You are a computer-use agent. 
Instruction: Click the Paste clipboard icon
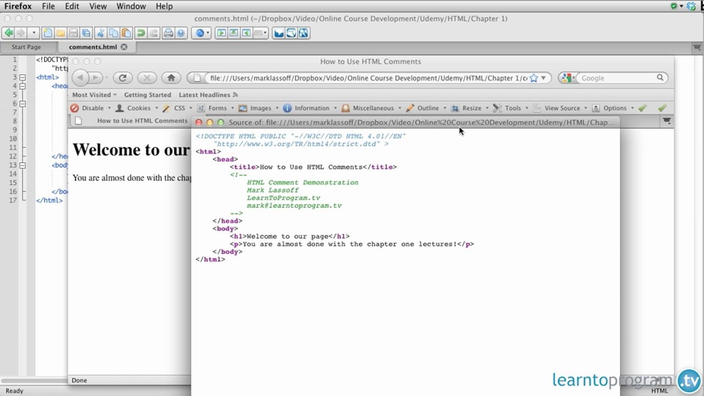click(126, 33)
